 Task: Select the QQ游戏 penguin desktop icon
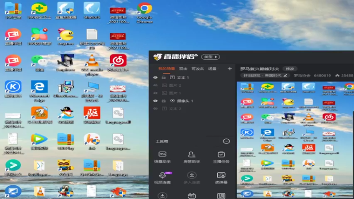(65, 115)
